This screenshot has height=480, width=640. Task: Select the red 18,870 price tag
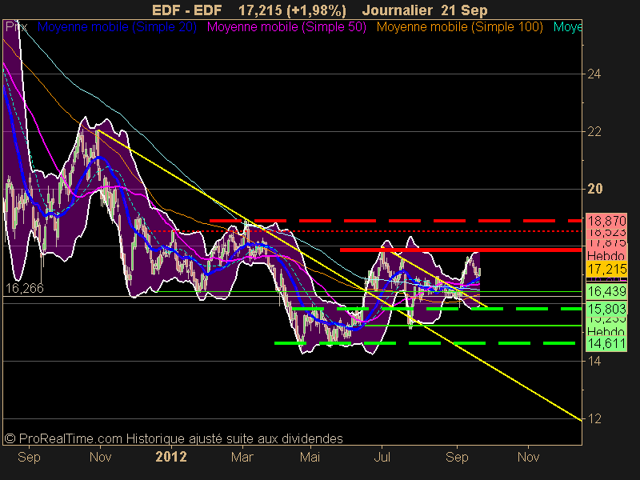coord(606,221)
